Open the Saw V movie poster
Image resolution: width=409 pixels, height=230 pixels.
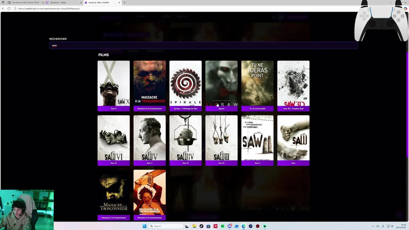(x=150, y=140)
